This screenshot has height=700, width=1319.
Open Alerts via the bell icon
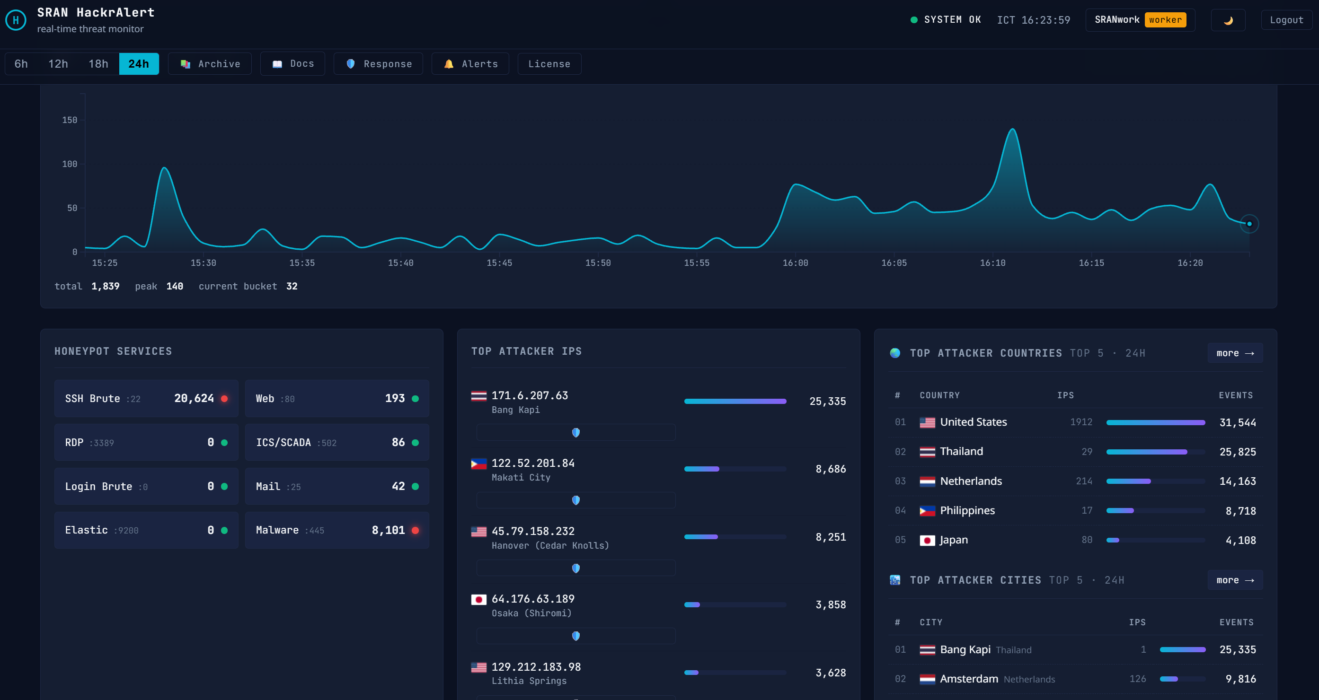click(448, 63)
